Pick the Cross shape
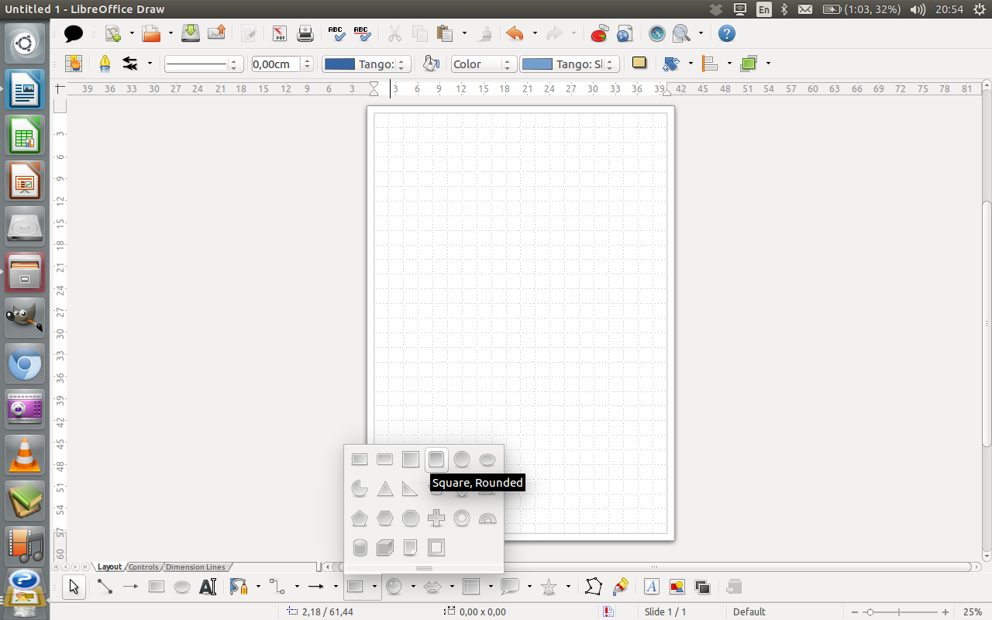 436,518
